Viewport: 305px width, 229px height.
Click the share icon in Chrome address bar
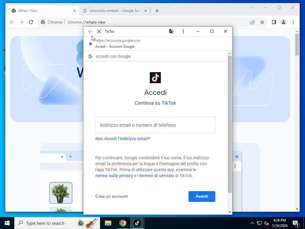tap(253, 22)
